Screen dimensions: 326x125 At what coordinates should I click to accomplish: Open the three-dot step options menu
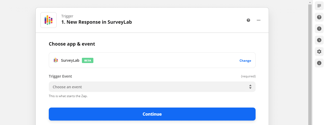coord(258,20)
